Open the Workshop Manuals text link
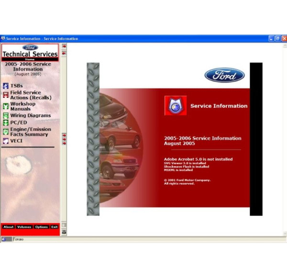 tap(23, 106)
